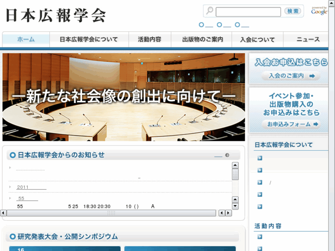Click the news list scrollbar down arrow

pyautogui.click(x=235, y=206)
